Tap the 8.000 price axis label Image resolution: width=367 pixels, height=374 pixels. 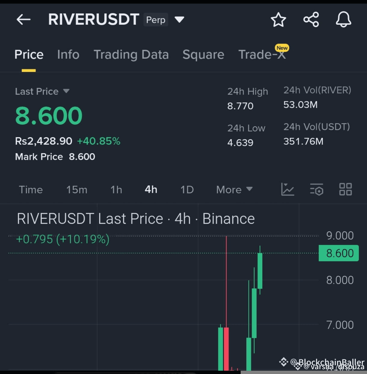point(340,280)
